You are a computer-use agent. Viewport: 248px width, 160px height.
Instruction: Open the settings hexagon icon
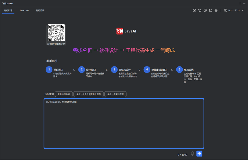(x=216, y=10)
